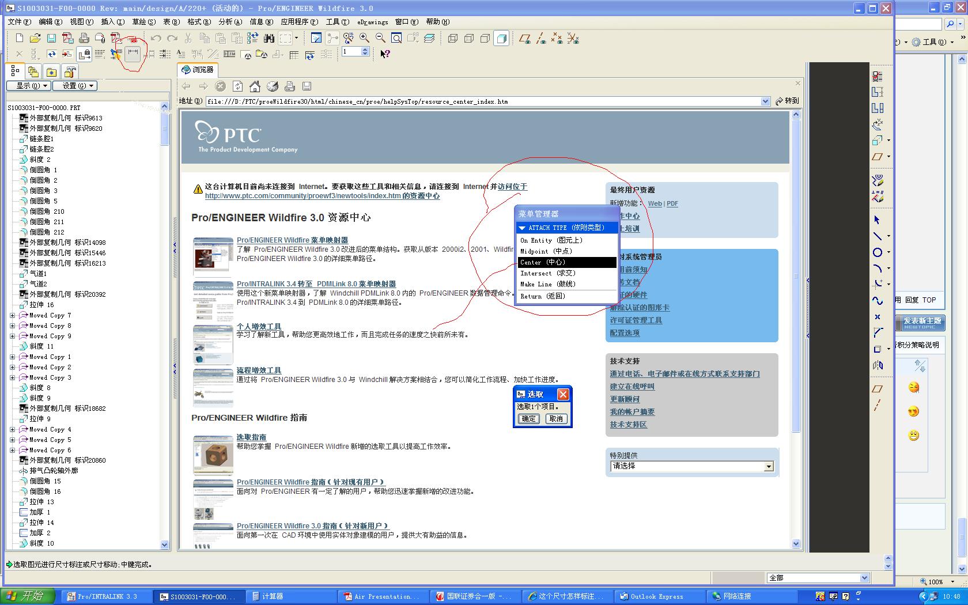Go to browser home page icon
The width and height of the screenshot is (968, 605).
pyautogui.click(x=255, y=86)
